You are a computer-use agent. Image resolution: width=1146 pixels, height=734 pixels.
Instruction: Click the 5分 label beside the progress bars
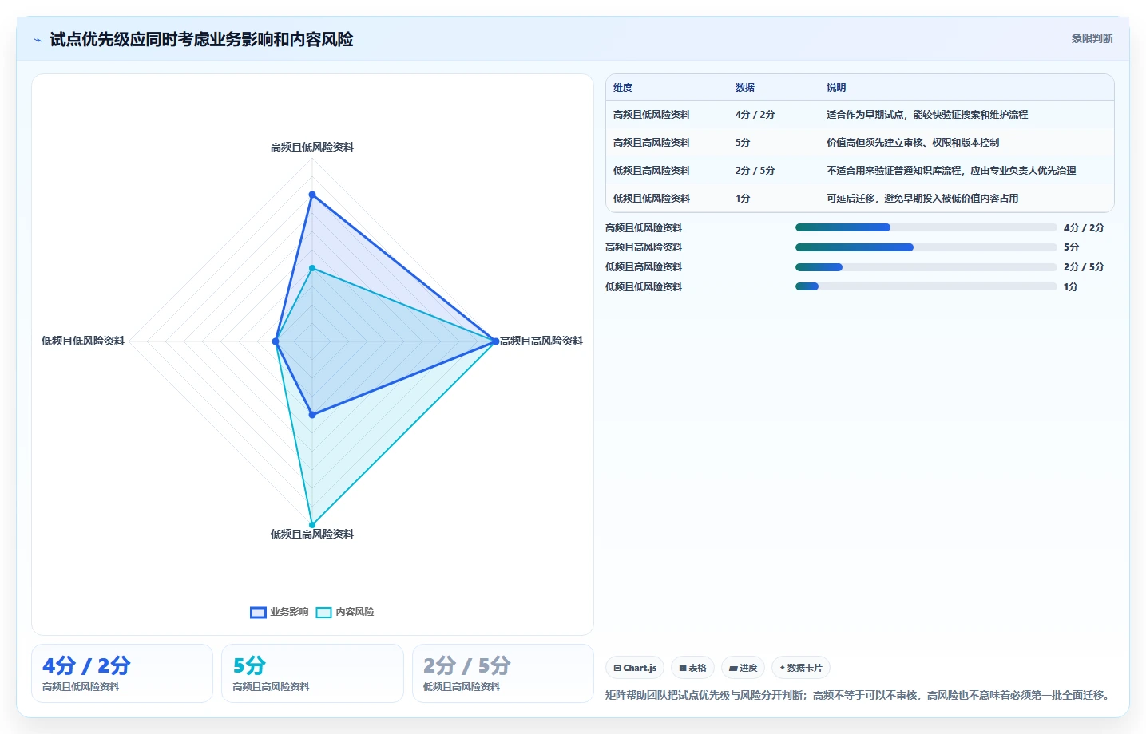click(x=1071, y=247)
